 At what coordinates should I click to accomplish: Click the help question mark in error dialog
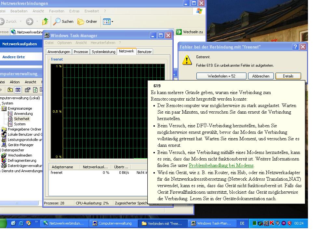(295, 47)
